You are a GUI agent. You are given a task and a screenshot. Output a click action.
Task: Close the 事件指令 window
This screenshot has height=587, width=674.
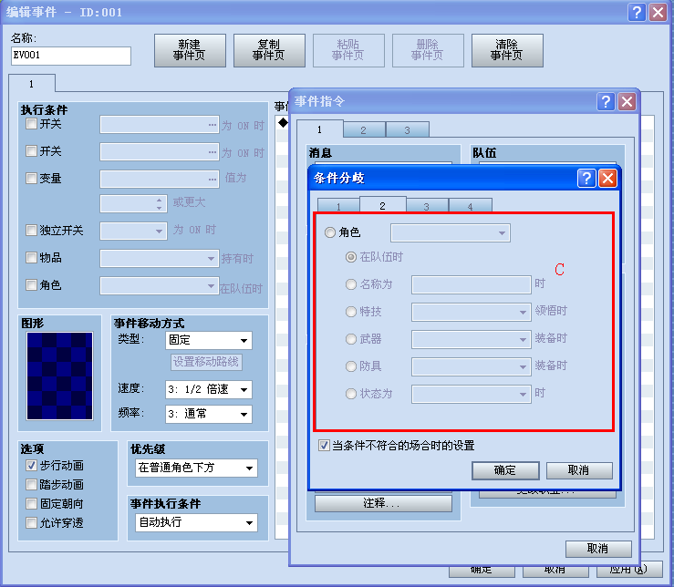pyautogui.click(x=627, y=102)
